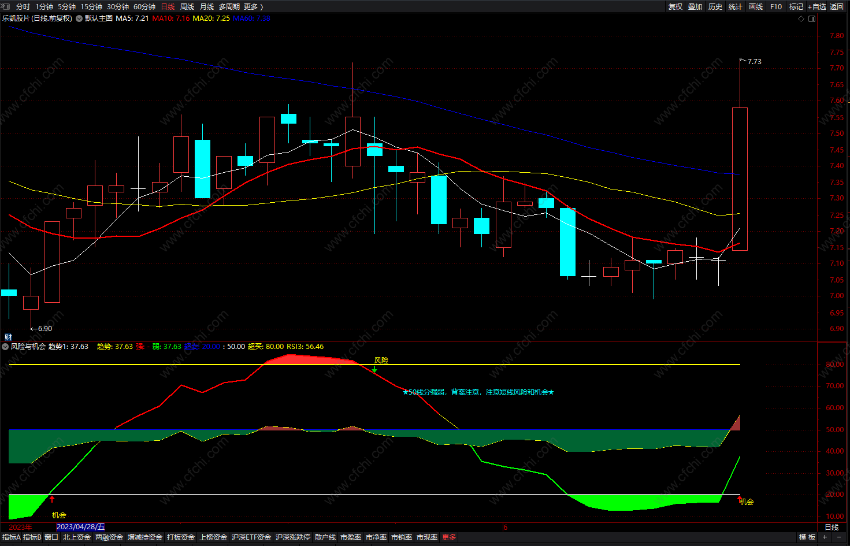
Task: Select the 5分钟 period
Action: tap(66, 6)
